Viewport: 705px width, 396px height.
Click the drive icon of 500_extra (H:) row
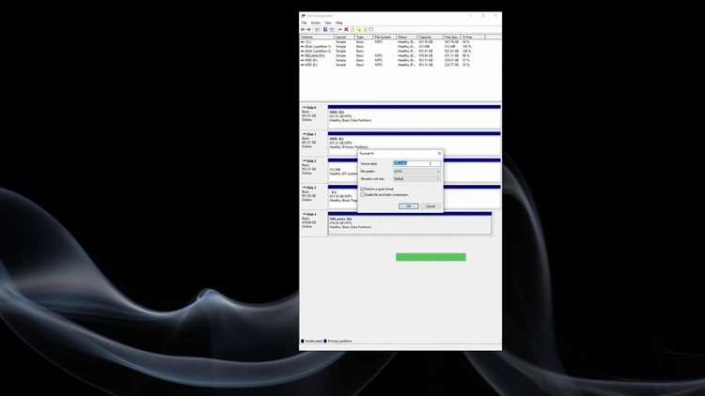[302, 55]
